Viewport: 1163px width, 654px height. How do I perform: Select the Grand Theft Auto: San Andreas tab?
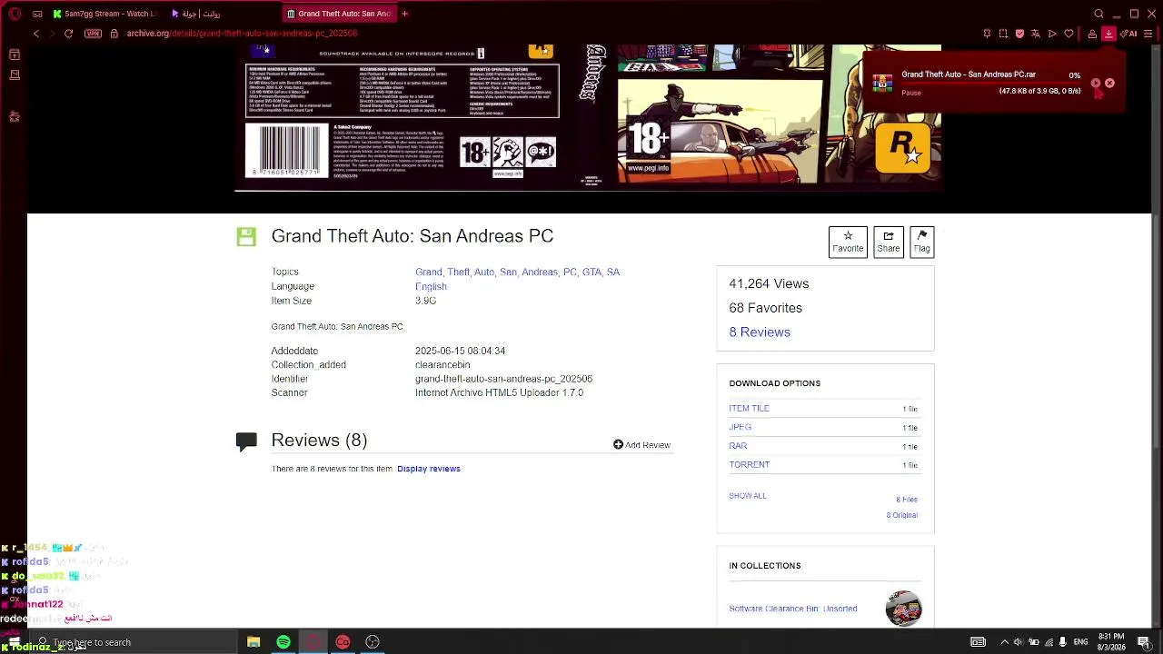point(338,14)
